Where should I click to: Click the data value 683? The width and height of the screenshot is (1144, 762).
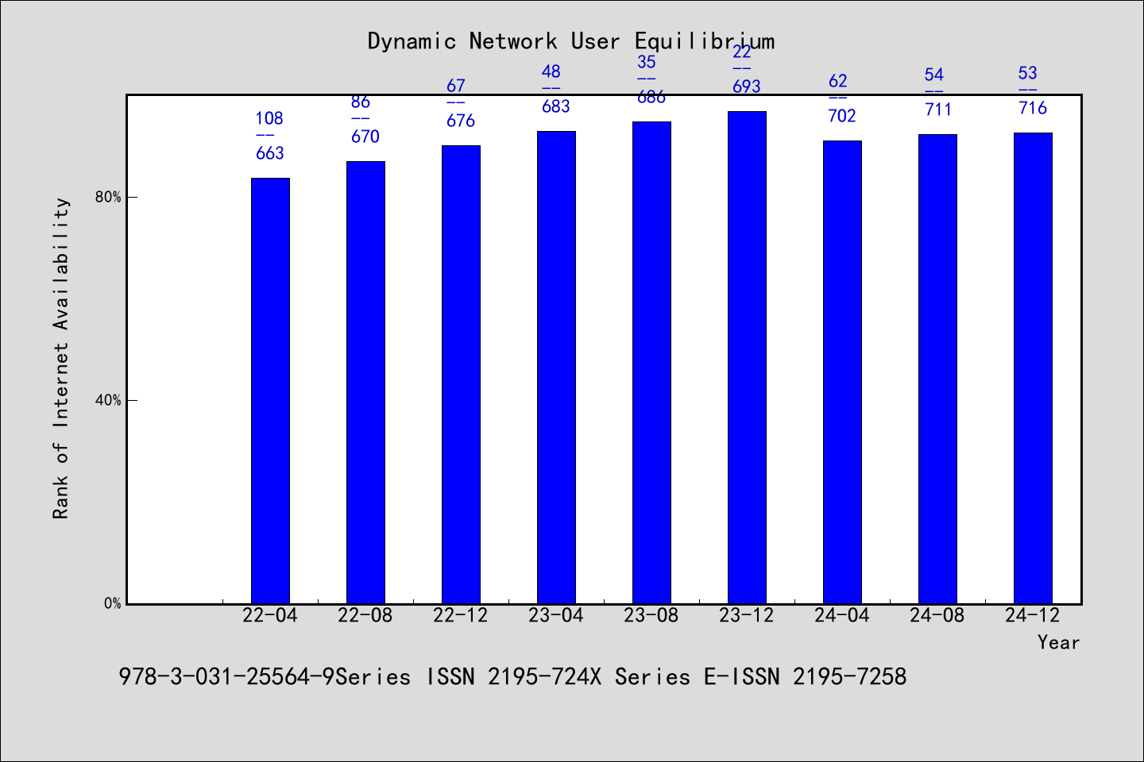click(556, 106)
